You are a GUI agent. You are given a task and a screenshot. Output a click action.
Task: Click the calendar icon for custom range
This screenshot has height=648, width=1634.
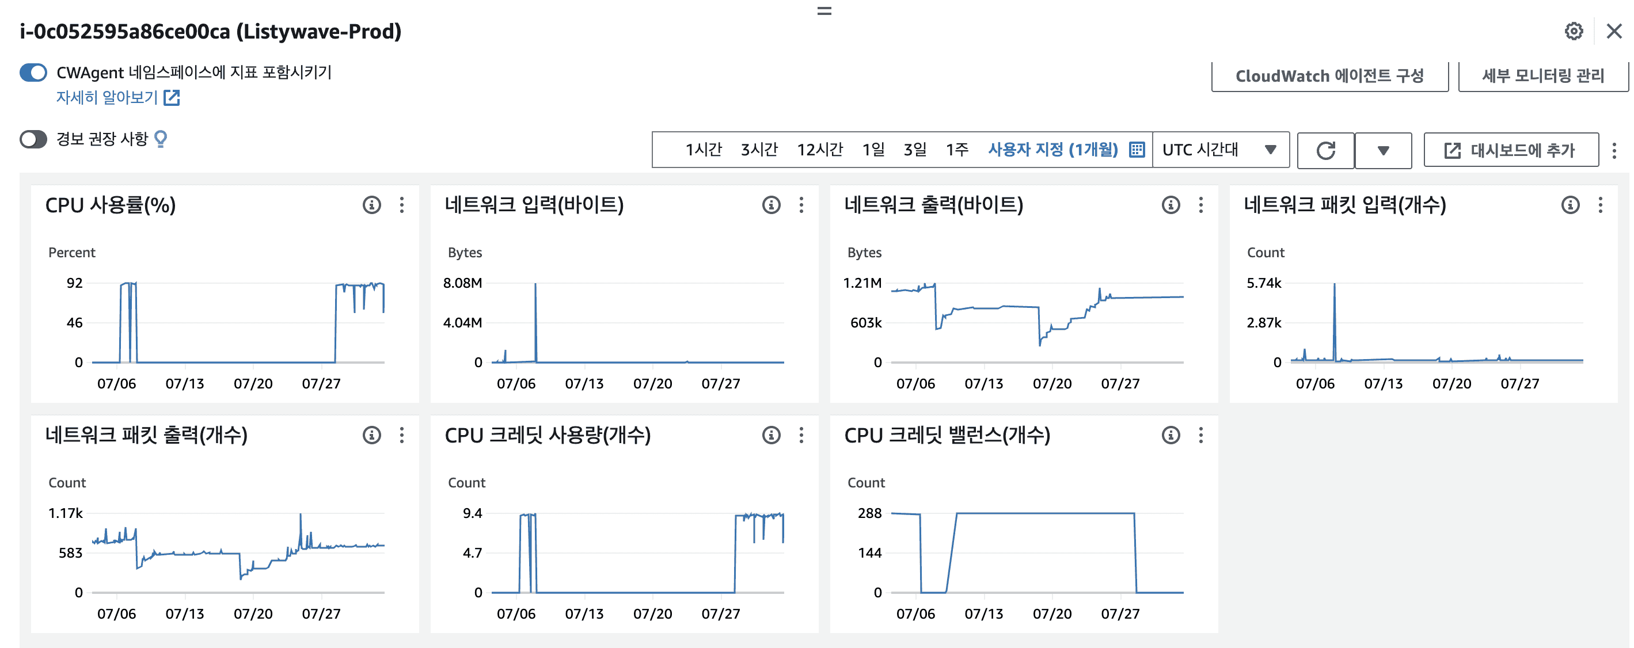[x=1137, y=150]
